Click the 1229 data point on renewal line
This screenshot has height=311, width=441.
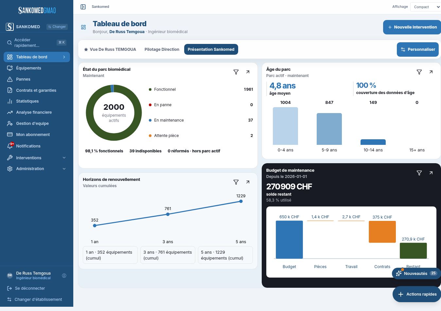pos(241,201)
